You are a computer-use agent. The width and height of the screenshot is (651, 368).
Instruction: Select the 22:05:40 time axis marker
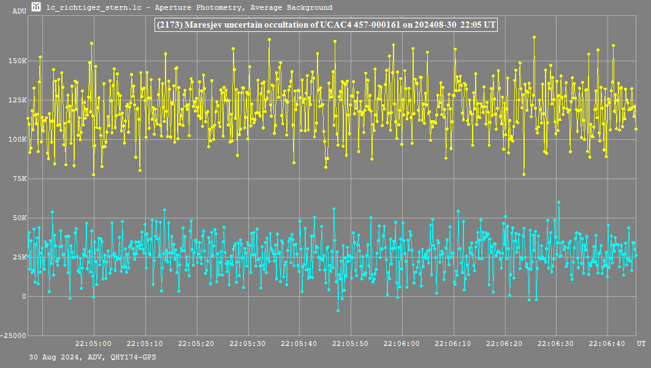tap(300, 344)
